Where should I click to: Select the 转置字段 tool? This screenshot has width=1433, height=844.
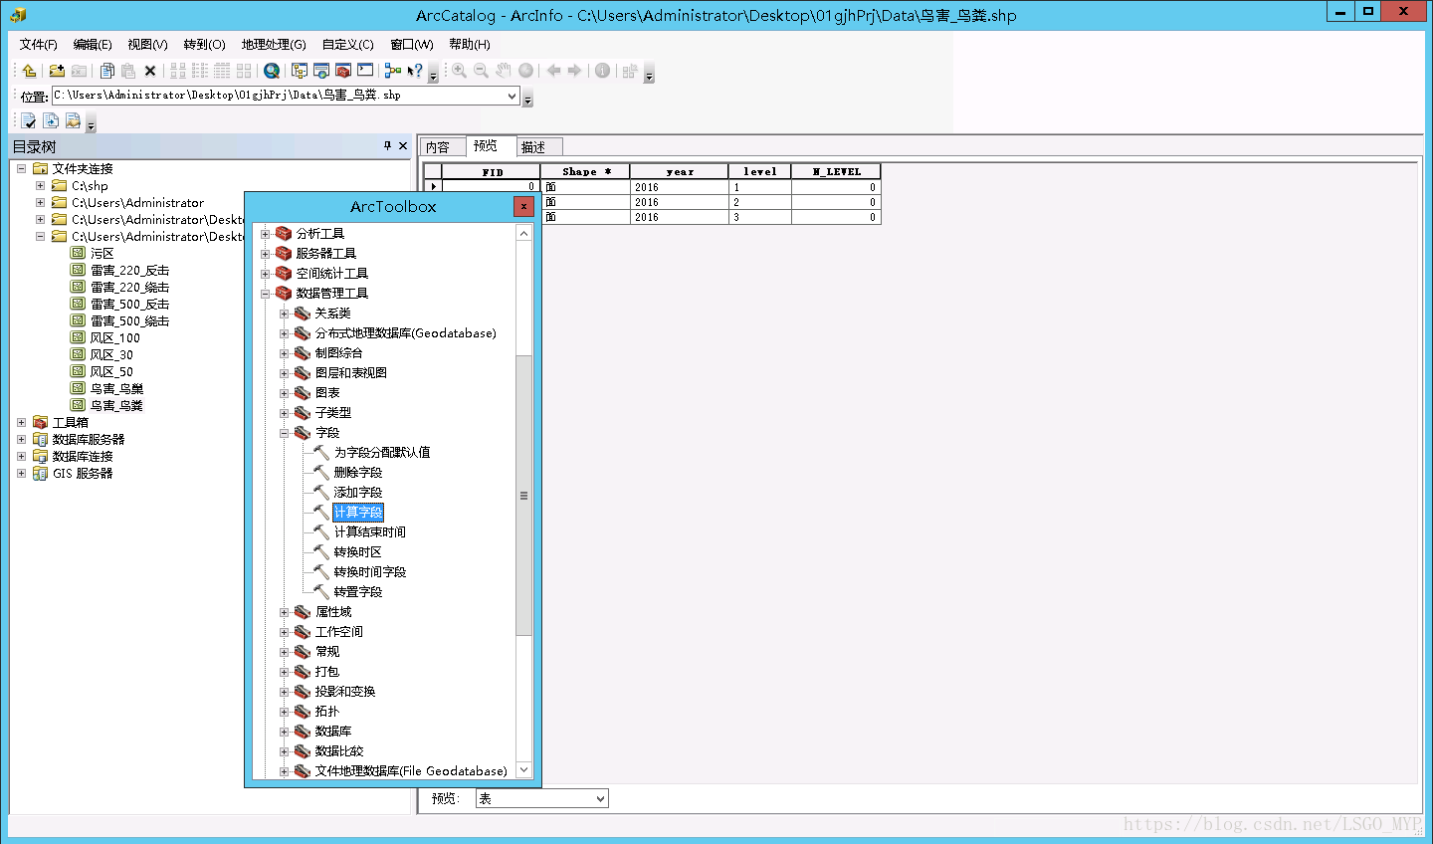click(x=358, y=591)
